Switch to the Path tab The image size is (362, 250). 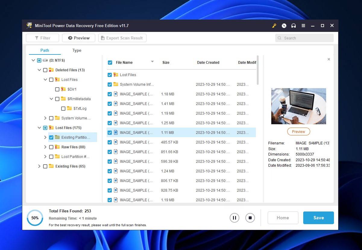pyautogui.click(x=45, y=50)
